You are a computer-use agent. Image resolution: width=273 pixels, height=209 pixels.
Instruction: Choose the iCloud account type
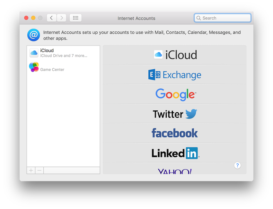coord(175,55)
